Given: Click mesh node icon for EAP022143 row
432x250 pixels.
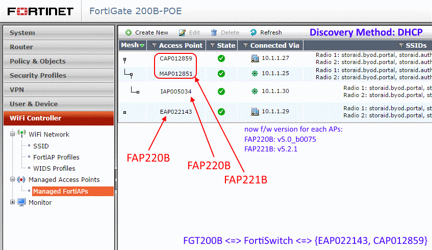Looking at the screenshot, I should point(125,112).
